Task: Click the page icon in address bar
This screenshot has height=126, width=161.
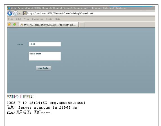Action: (x=25, y=13)
